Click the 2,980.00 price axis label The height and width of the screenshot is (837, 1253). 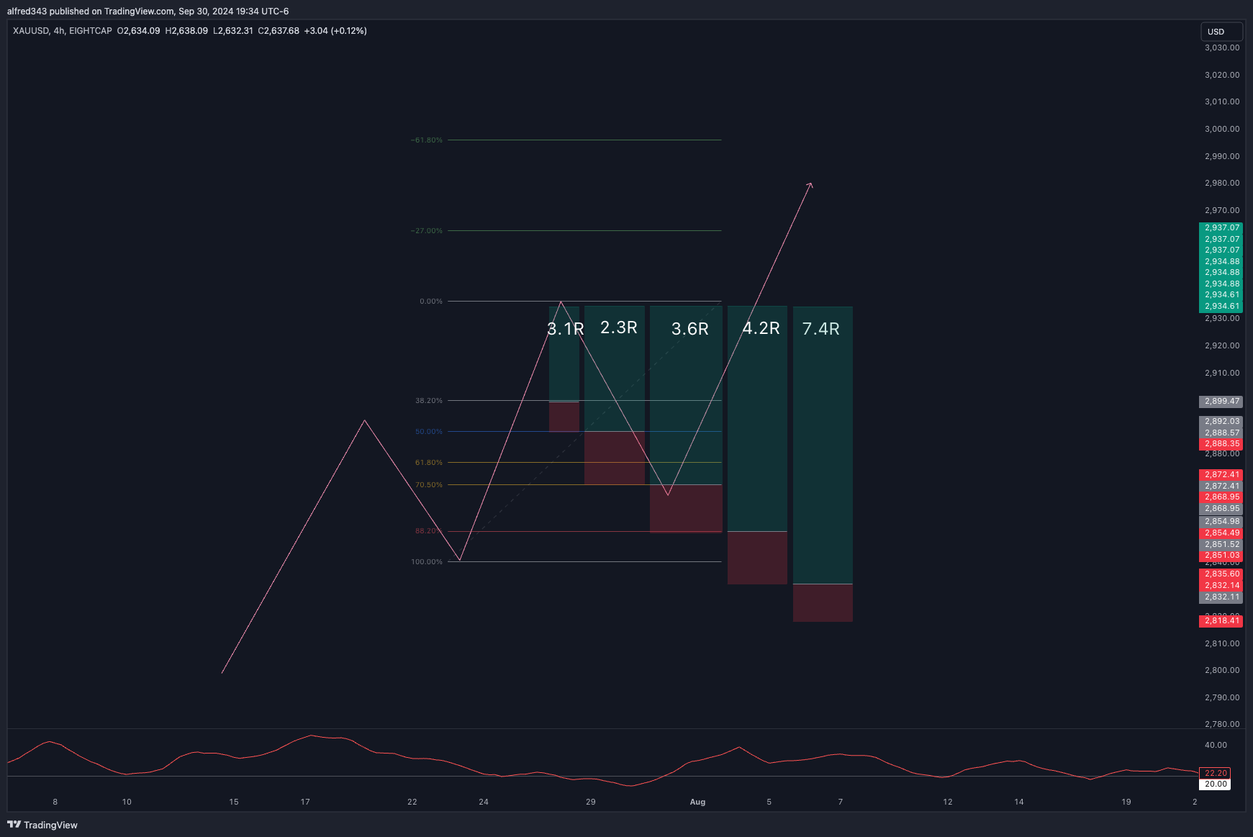[1222, 184]
